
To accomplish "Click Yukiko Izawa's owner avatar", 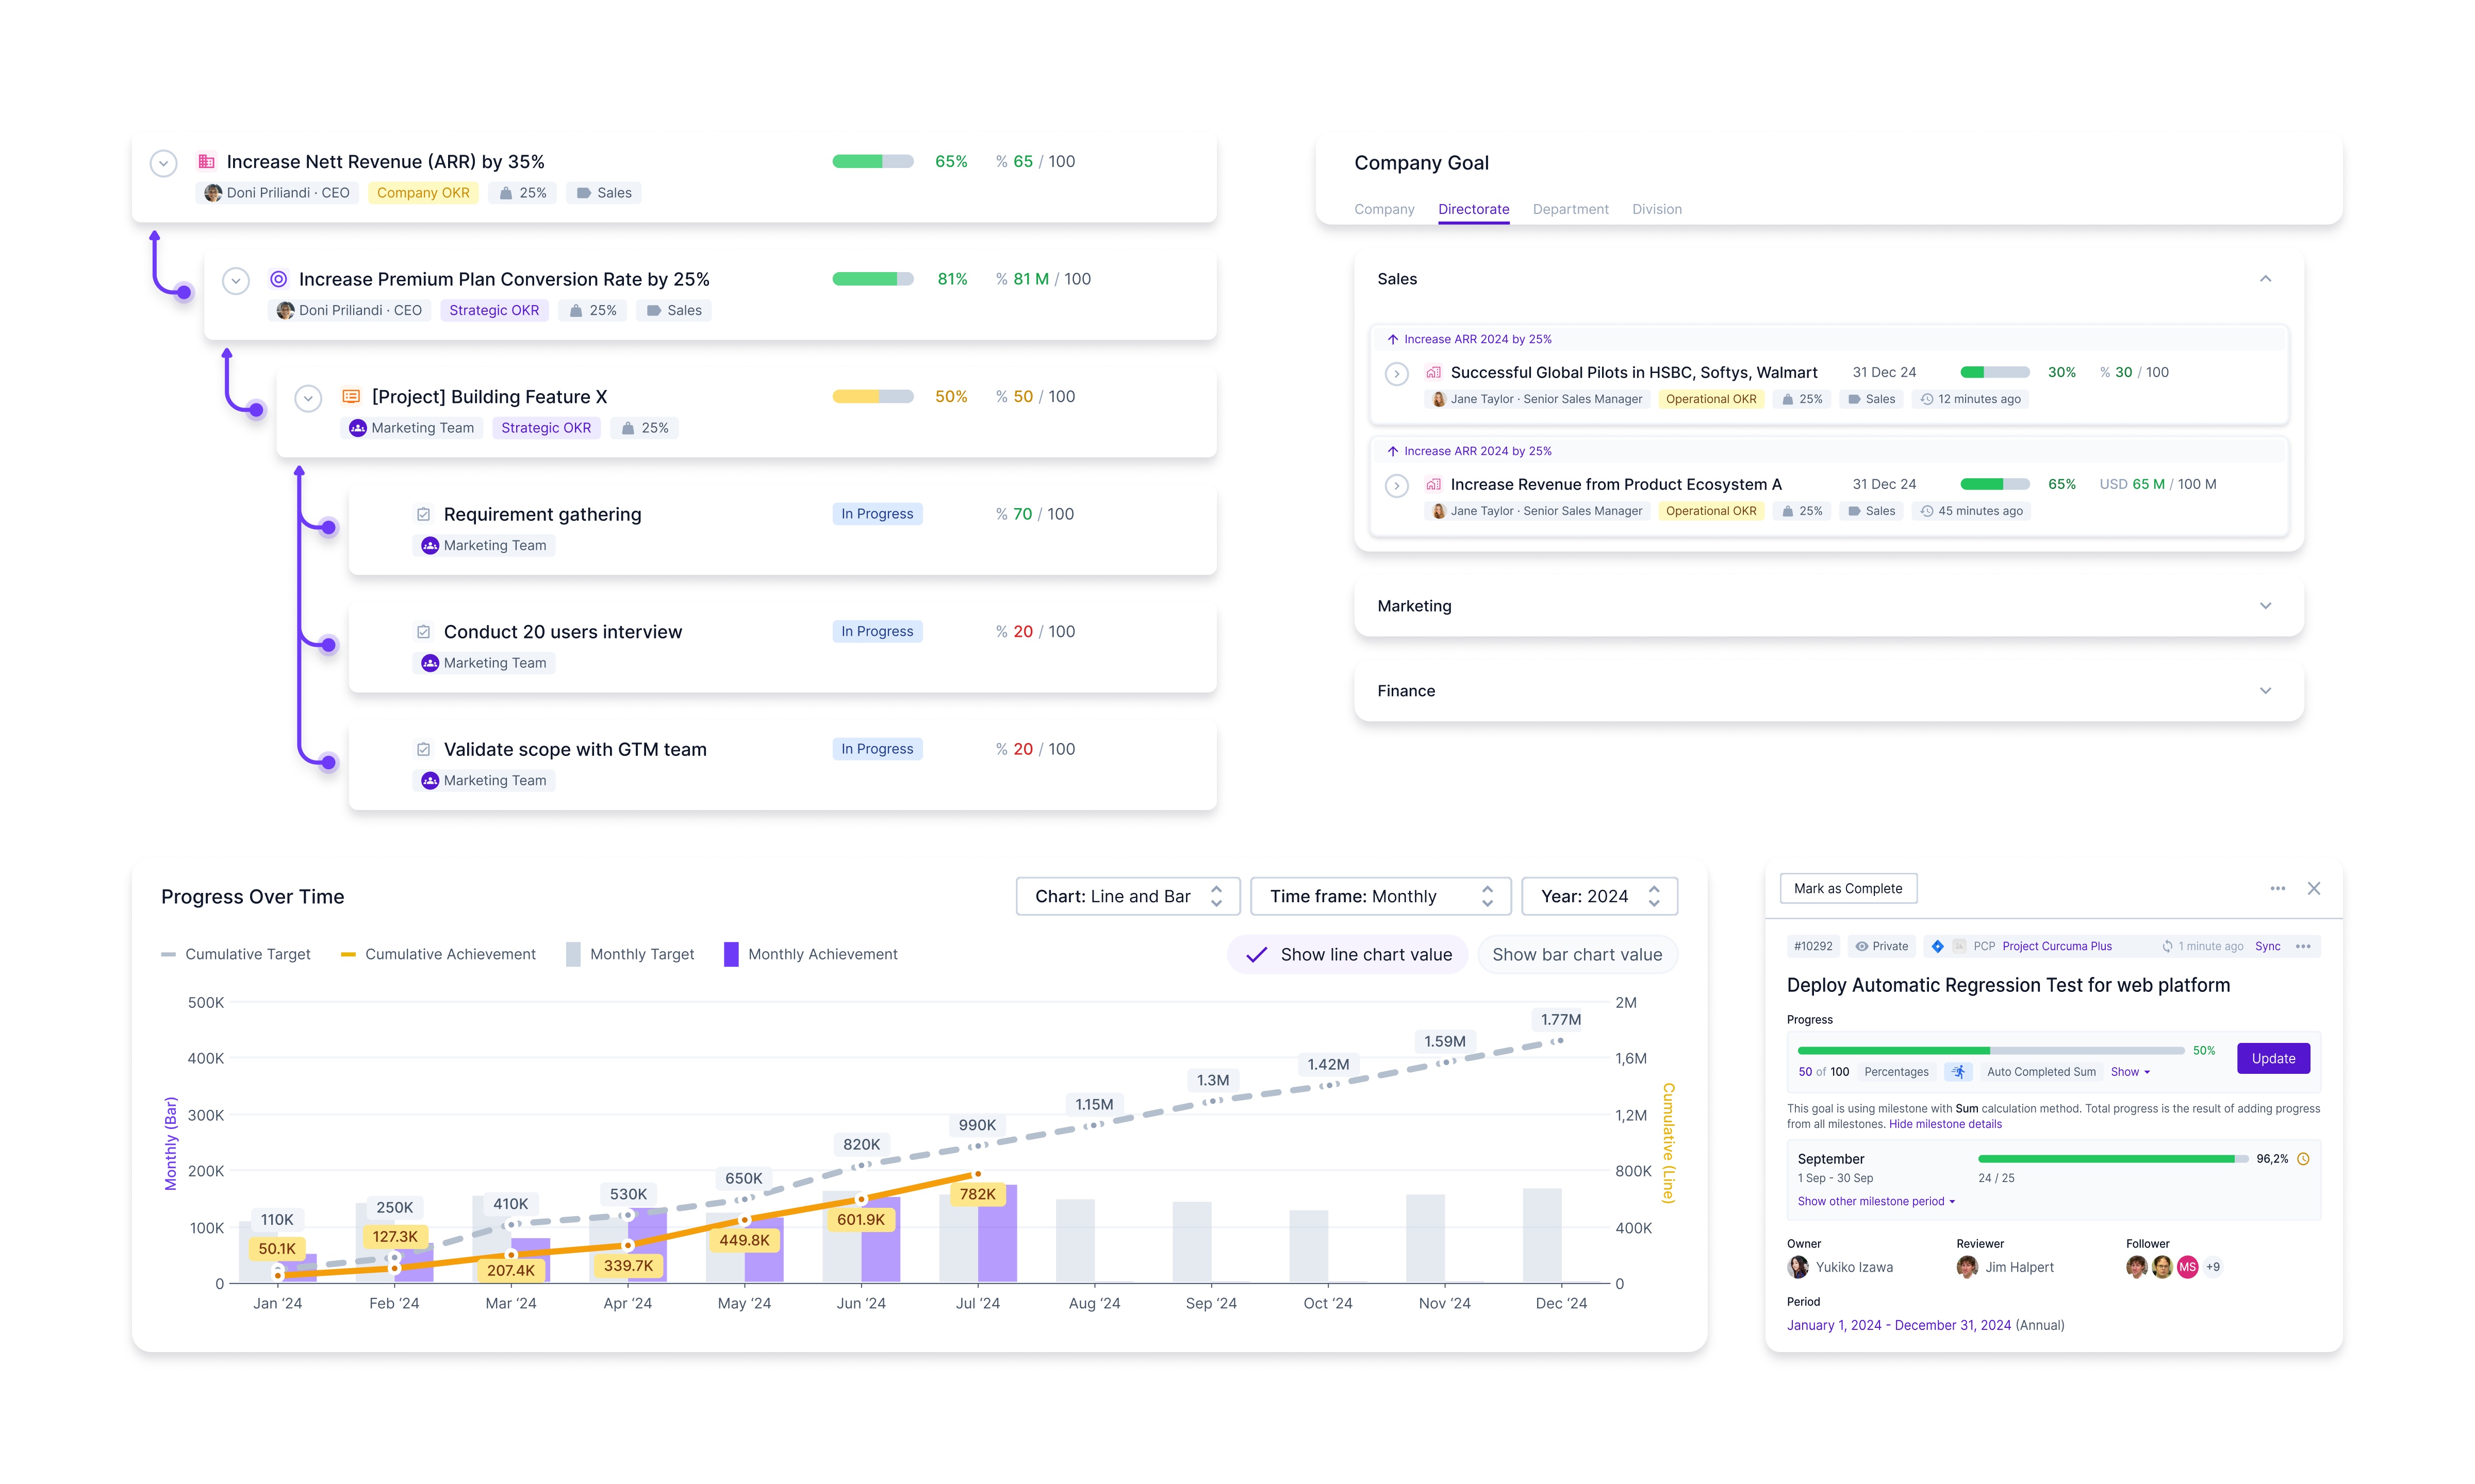I will click(x=1797, y=1267).
